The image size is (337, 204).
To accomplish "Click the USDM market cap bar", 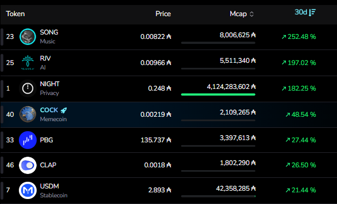I will (218, 196).
